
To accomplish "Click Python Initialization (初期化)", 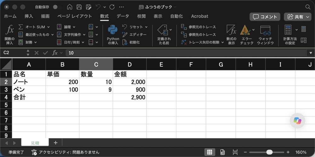I will (131, 42).
